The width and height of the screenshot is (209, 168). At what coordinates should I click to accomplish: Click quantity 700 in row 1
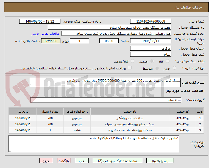coord(50,118)
